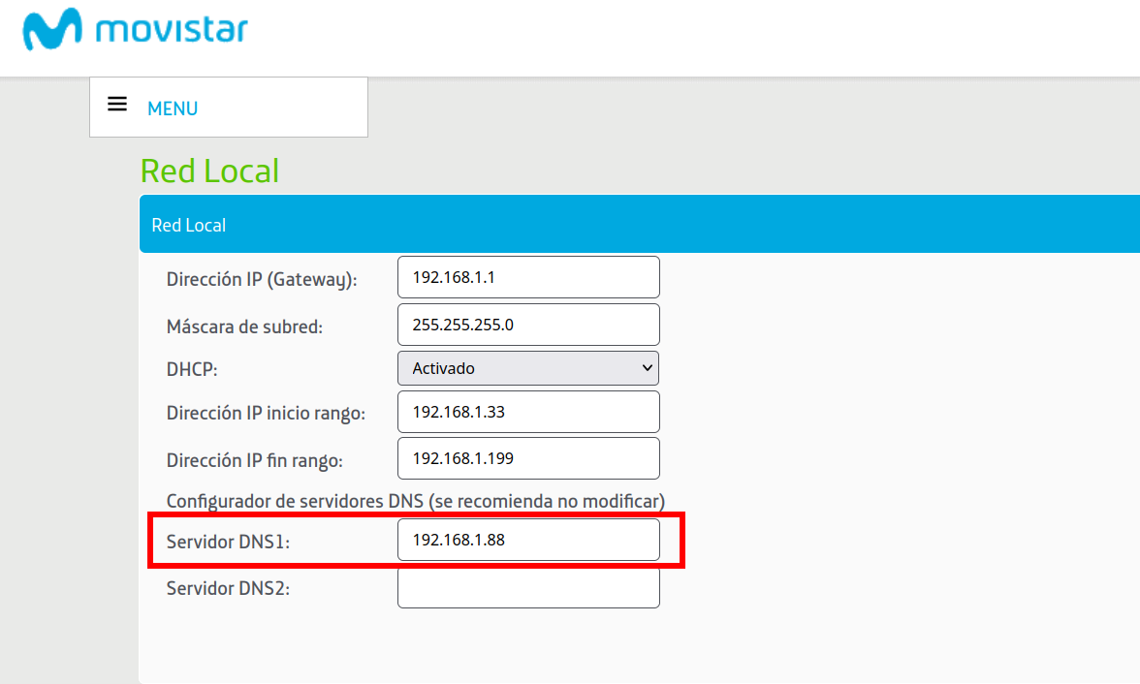Screen dimensions: 1140x684
Task: Click the Movistar M logo icon
Action: tap(53, 30)
